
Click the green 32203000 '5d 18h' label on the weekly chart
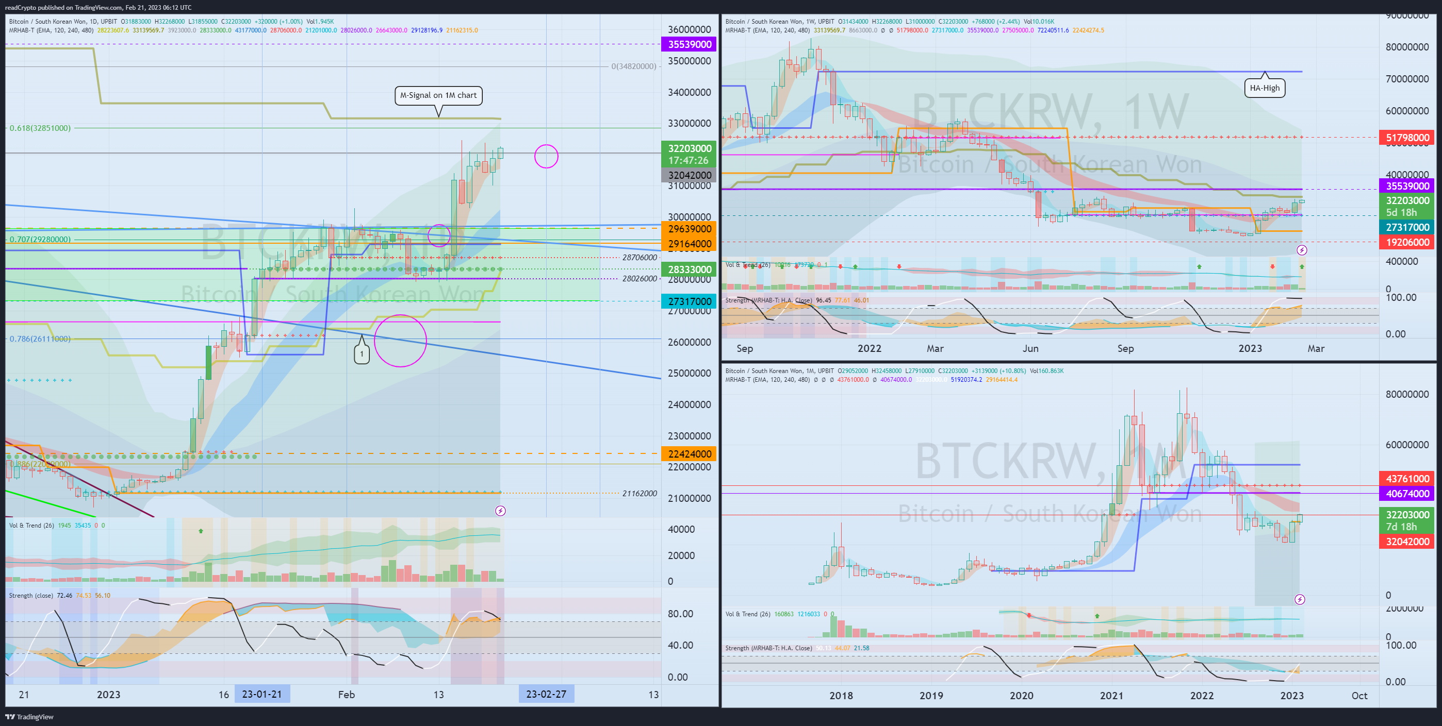coord(1407,207)
